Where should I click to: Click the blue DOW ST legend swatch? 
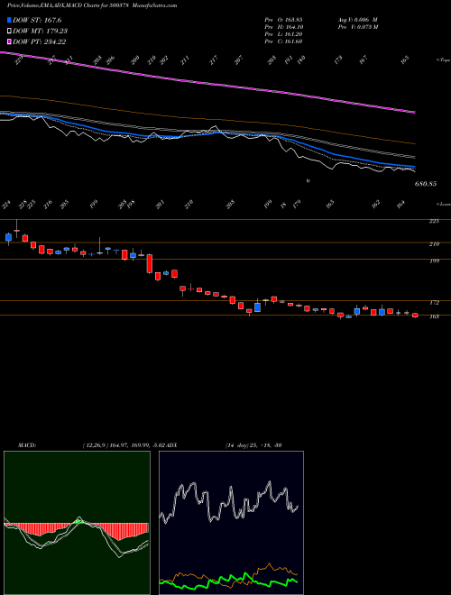point(9,20)
